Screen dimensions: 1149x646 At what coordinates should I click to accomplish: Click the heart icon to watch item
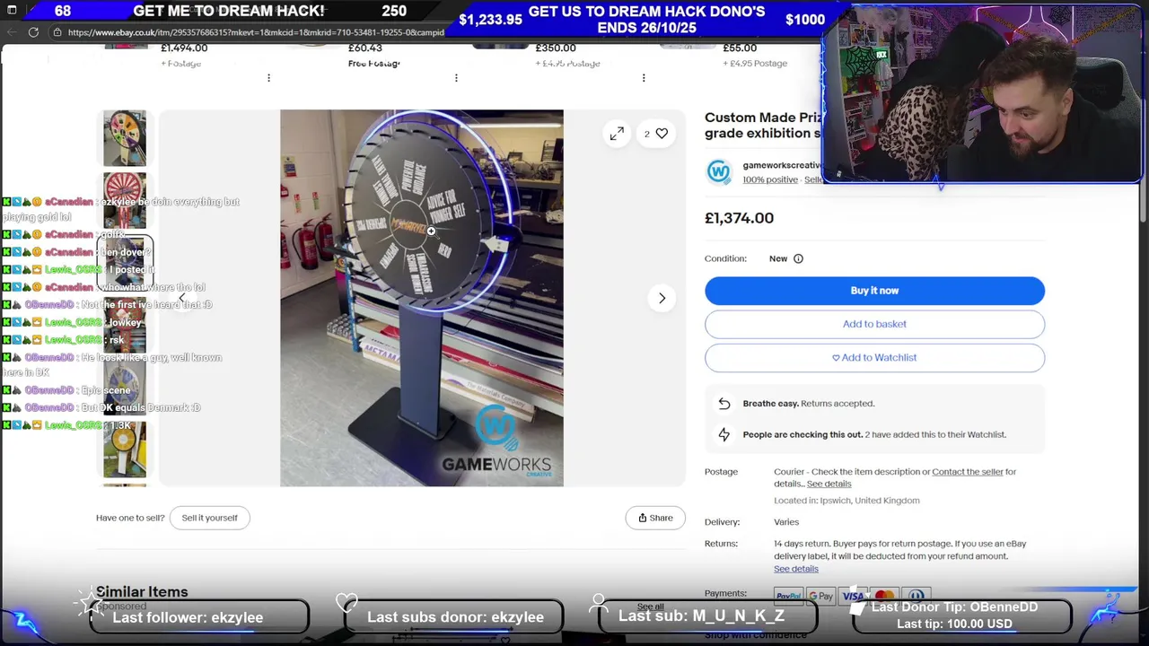[662, 134]
